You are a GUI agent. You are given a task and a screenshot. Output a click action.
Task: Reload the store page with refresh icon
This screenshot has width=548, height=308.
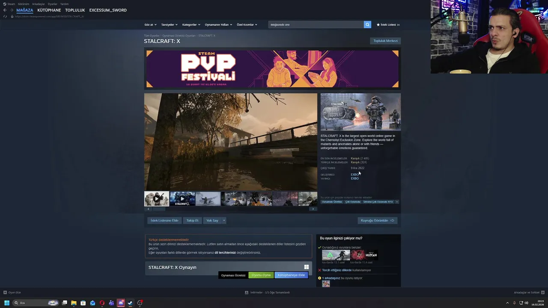click(x=5, y=16)
